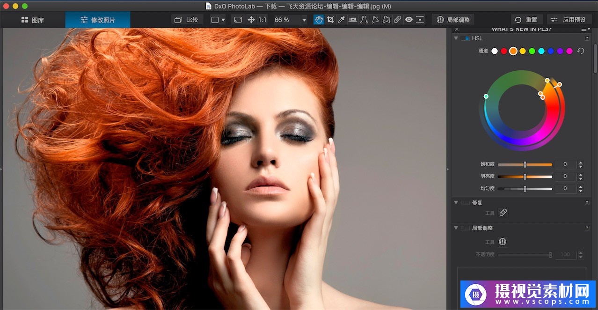Increase the 饱和度 value with the up stepper
Image resolution: width=598 pixels, height=310 pixels.
coord(581,162)
